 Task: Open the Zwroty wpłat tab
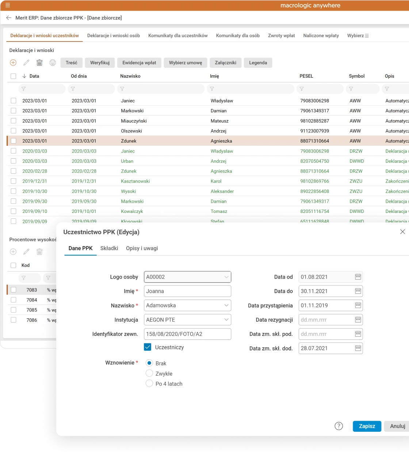tap(281, 35)
